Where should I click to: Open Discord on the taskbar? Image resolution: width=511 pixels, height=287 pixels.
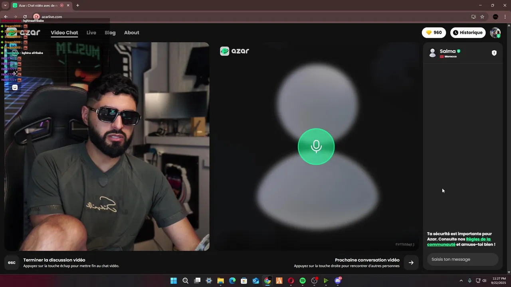click(x=338, y=281)
